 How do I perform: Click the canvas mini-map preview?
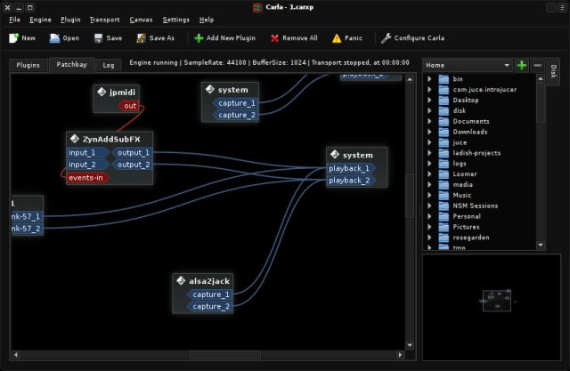pyautogui.click(x=492, y=307)
